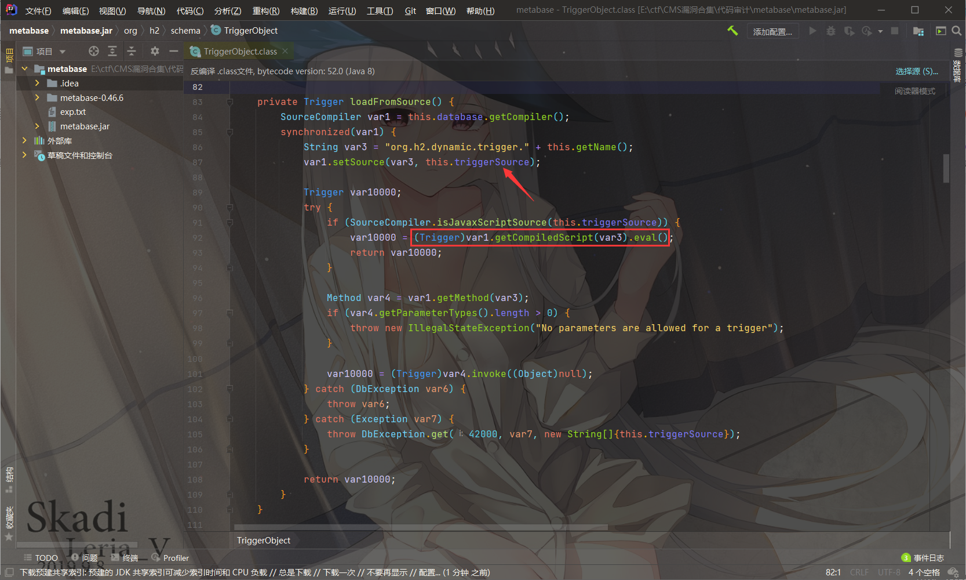Click the Profiler run icon in toolbar

point(867,31)
